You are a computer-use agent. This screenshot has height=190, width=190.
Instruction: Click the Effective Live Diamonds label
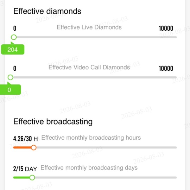(x=89, y=27)
